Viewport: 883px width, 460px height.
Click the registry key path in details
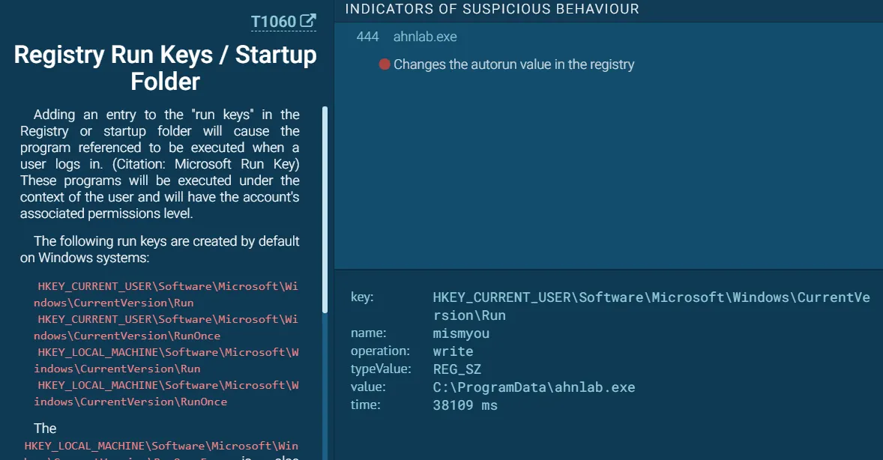651,306
